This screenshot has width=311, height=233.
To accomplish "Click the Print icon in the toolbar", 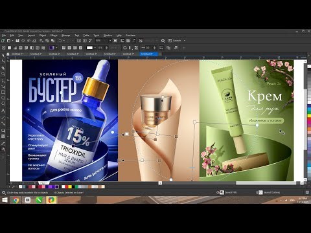I will pos(34,41).
